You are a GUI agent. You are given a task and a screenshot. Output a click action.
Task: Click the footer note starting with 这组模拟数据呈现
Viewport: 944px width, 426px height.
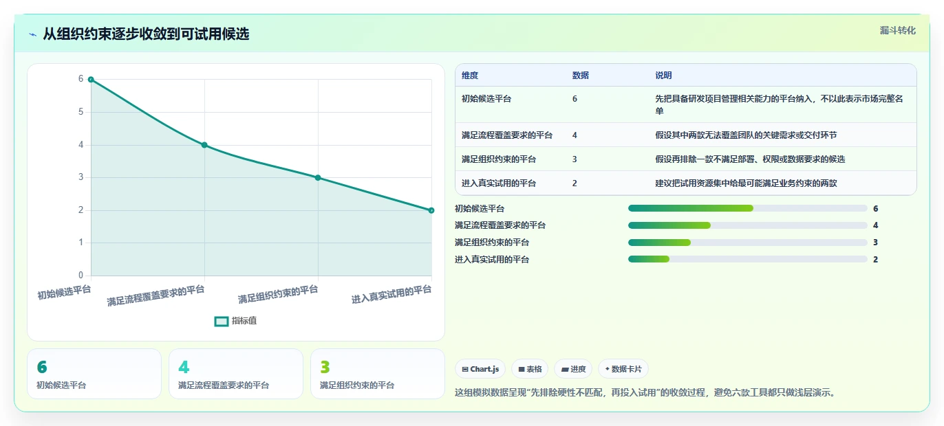click(x=645, y=393)
